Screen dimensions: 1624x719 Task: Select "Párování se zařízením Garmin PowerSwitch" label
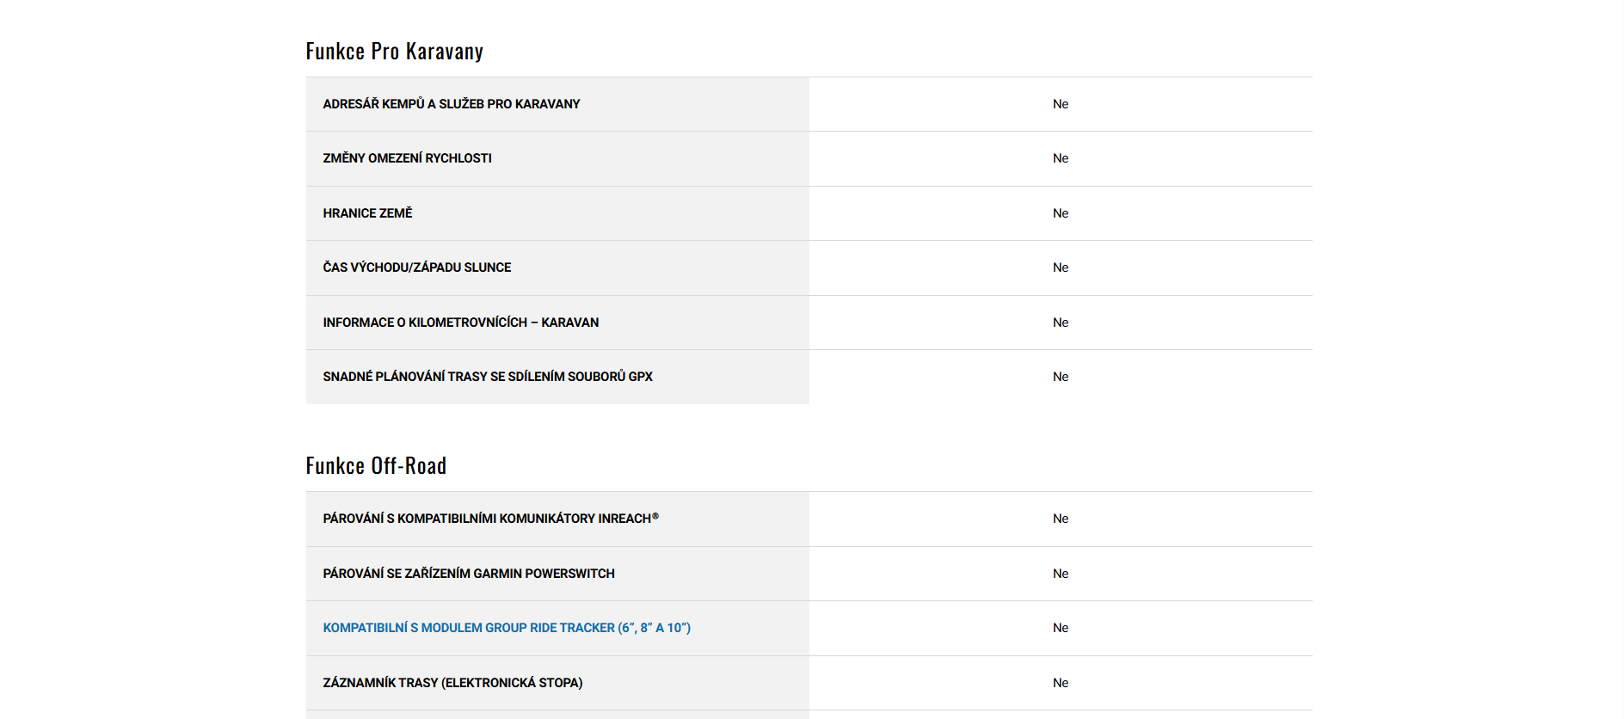pos(468,574)
